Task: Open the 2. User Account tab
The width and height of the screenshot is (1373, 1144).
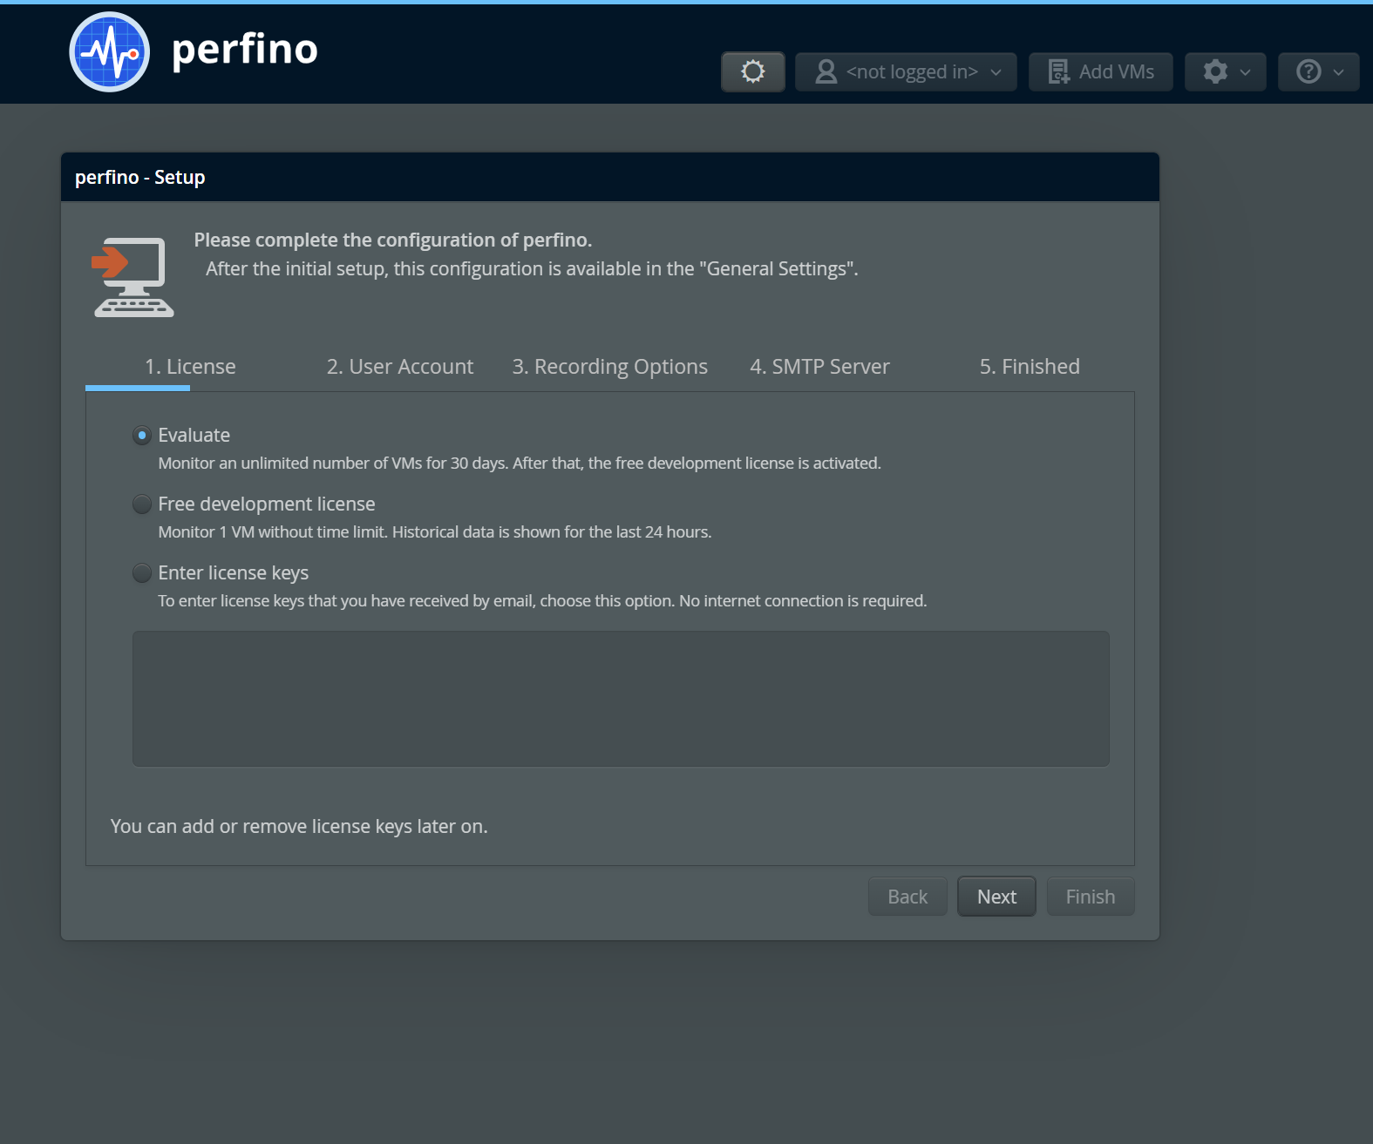Action: [400, 367]
